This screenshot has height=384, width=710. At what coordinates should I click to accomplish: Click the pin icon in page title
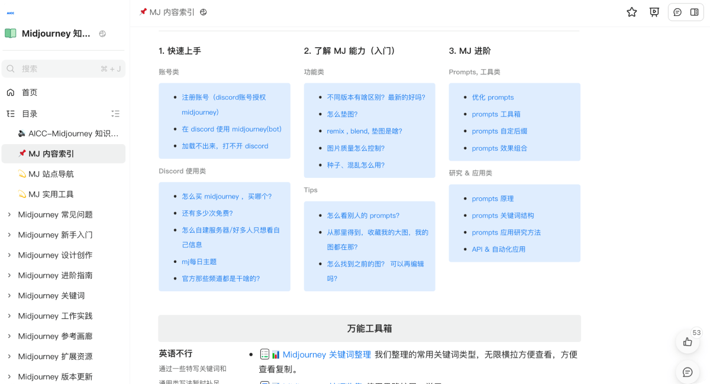click(x=143, y=12)
